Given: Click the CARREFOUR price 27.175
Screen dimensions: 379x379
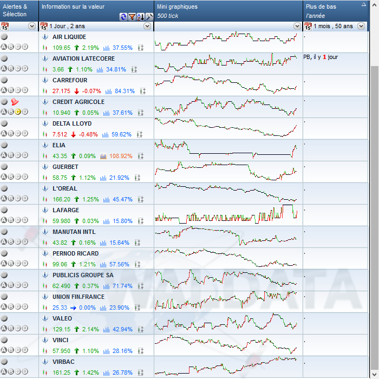Looking at the screenshot, I should coord(61,91).
